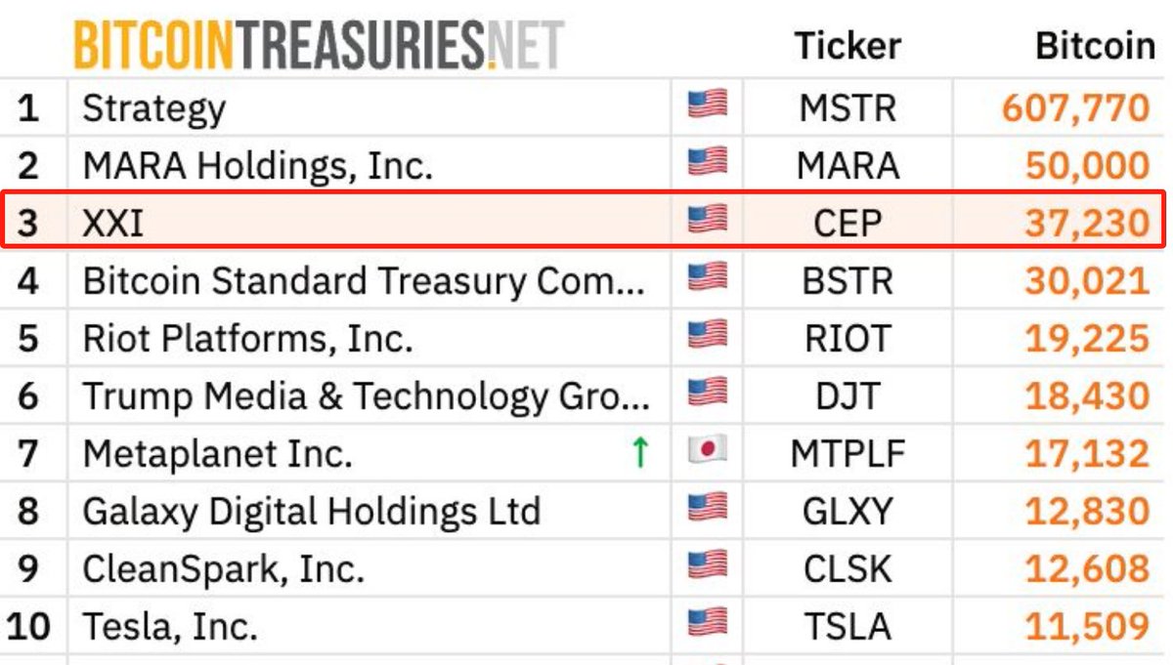1173x665 pixels.
Task: Click the Bitcoin Standard Treasury company row
Action: [583, 281]
